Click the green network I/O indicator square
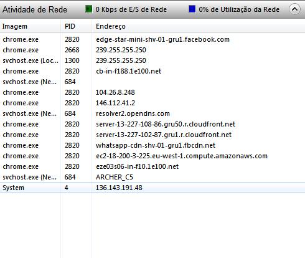Screen dimensions: 305x258 click(x=89, y=9)
